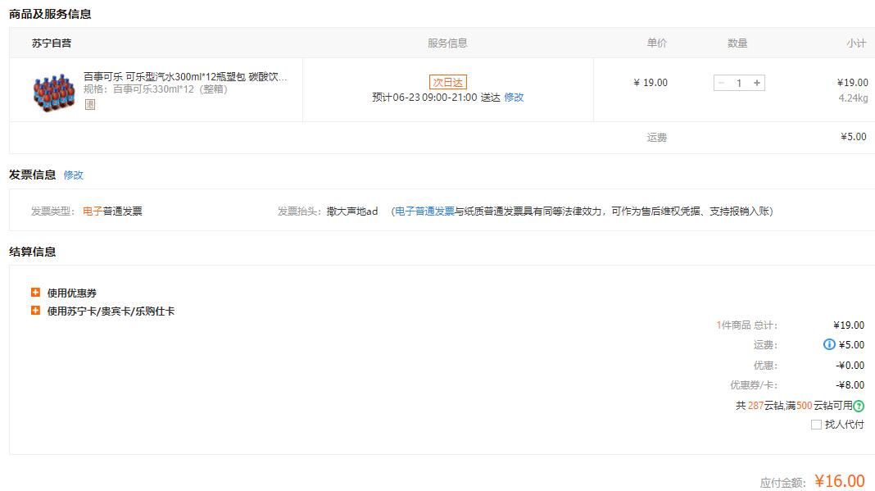
Task: Click the 次日达 next-day delivery badge
Action: click(447, 82)
